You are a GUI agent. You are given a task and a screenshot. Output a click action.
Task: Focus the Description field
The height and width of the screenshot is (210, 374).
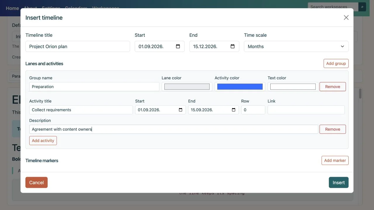[174, 129]
